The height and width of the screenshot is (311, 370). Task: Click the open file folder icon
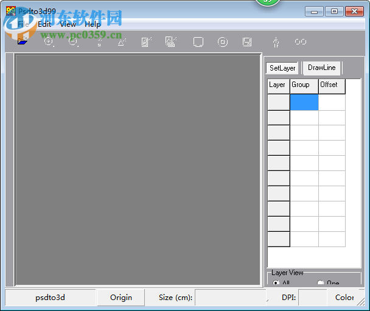(23, 41)
